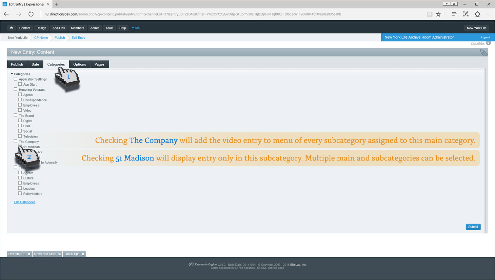
Task: Open the browser reading view icon
Action: pyautogui.click(x=430, y=14)
